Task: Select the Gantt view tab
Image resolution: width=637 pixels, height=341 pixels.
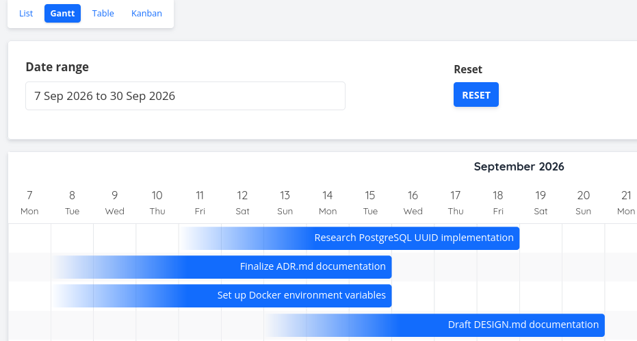Action: click(x=62, y=14)
